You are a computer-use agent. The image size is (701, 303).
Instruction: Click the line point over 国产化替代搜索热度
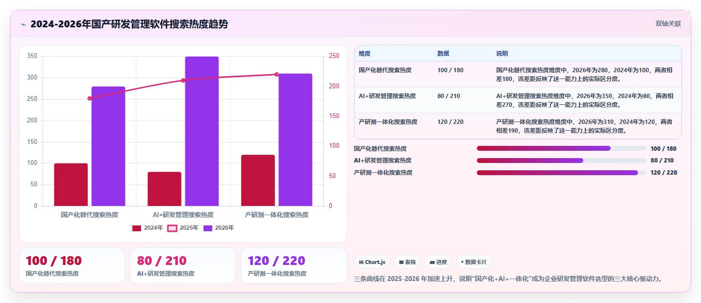pos(89,99)
